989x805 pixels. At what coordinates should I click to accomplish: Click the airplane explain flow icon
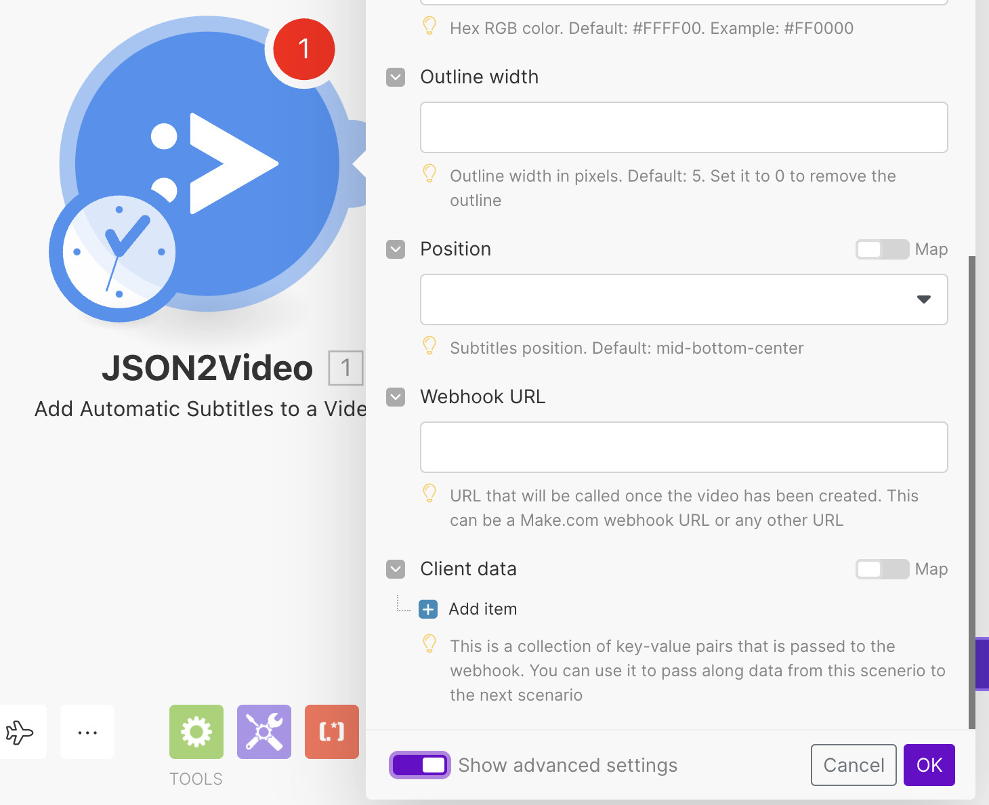pos(20,732)
